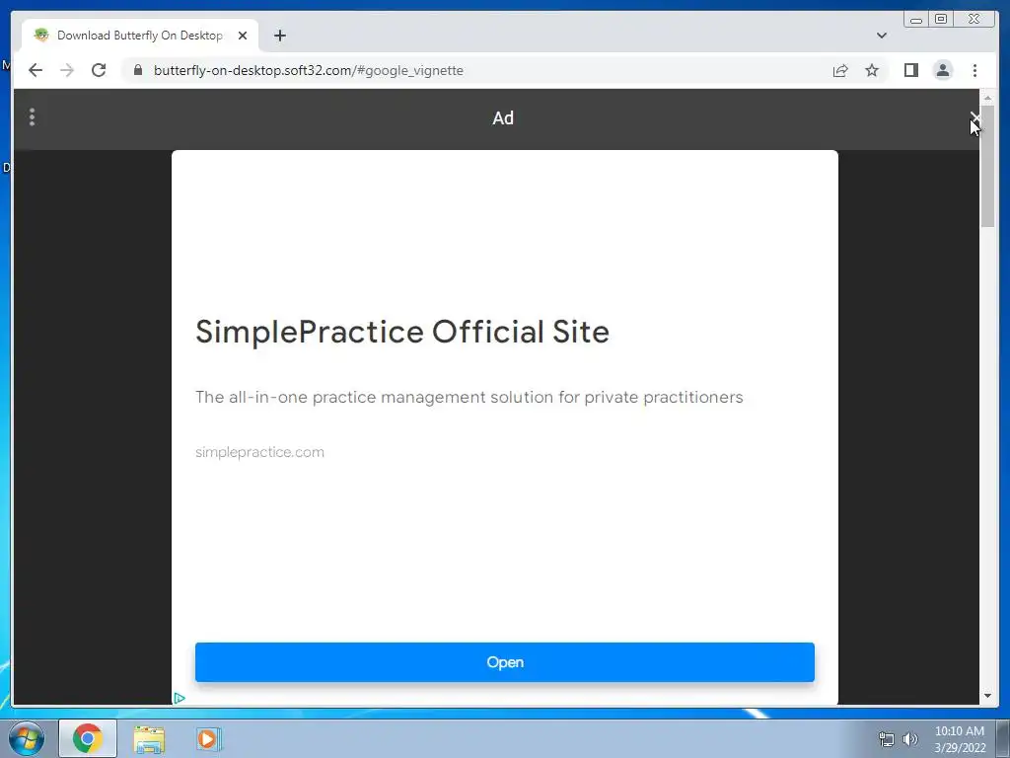Click the vertical scrollbar thumb

pos(987,166)
